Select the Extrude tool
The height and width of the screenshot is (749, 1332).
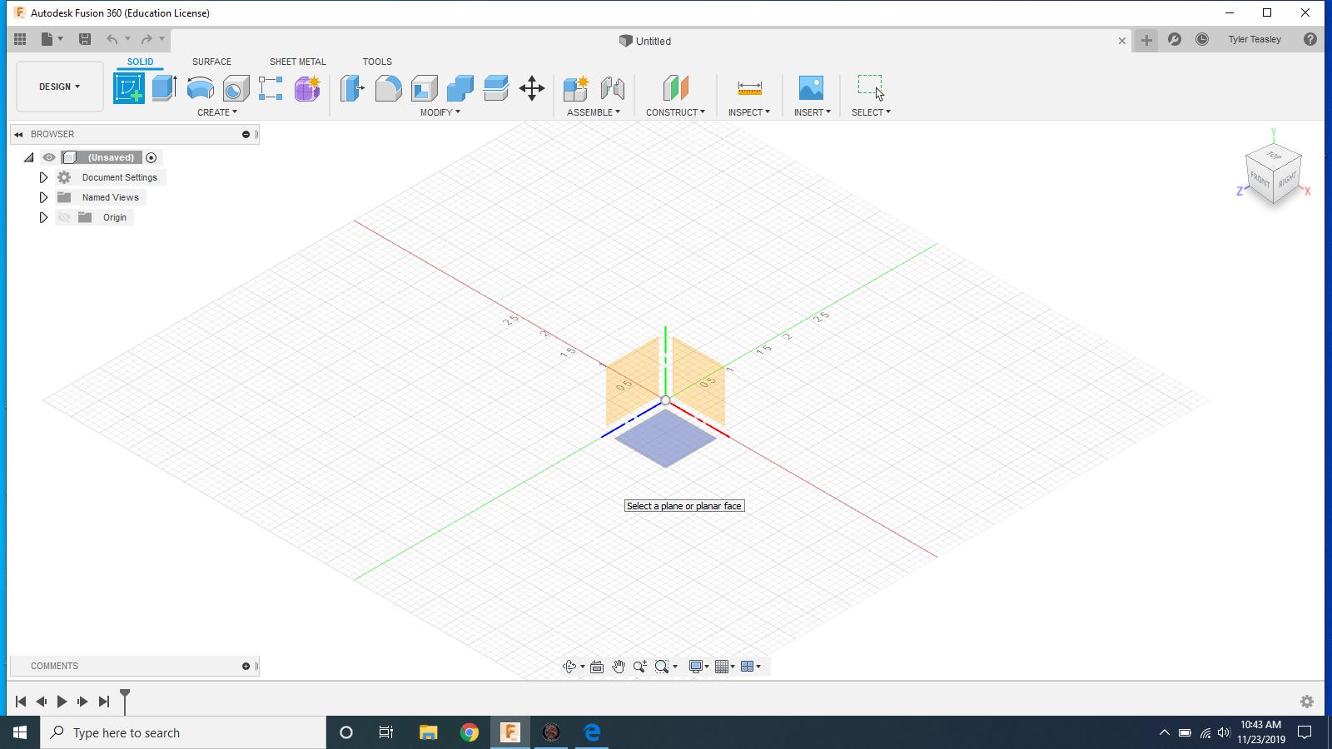tap(165, 87)
